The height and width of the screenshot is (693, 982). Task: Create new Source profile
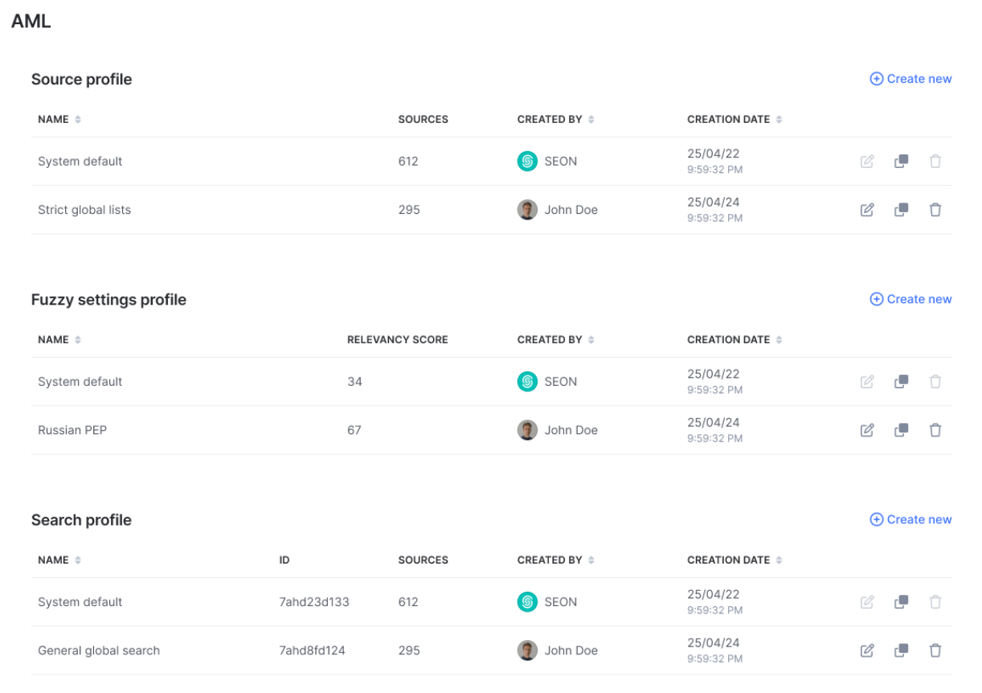(910, 79)
